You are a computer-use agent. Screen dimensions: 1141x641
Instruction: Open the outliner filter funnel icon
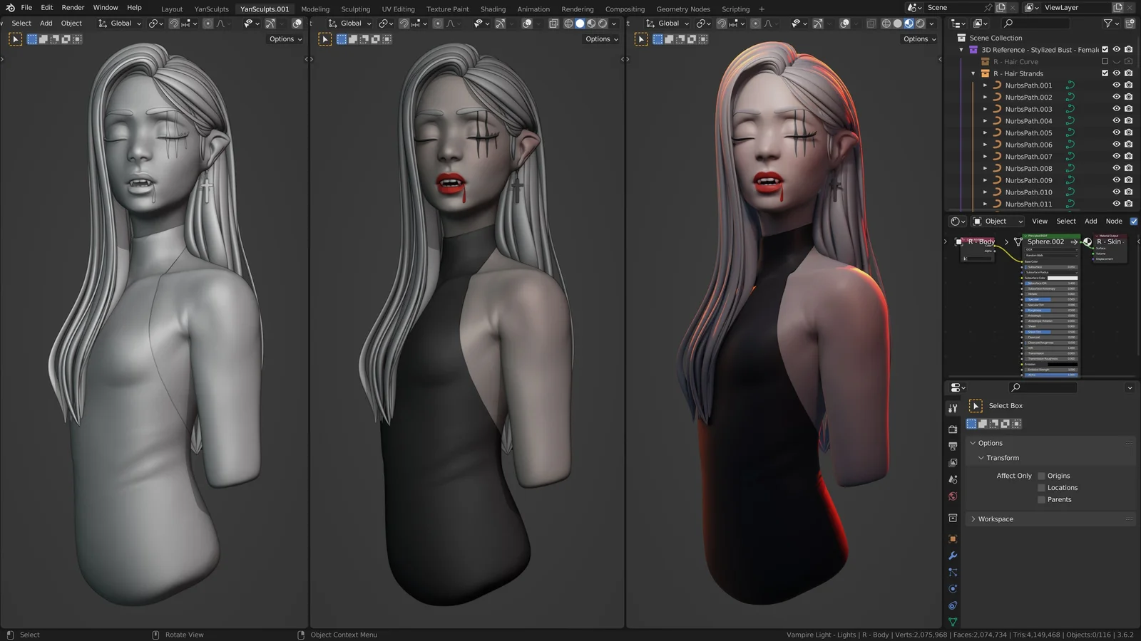(1107, 24)
